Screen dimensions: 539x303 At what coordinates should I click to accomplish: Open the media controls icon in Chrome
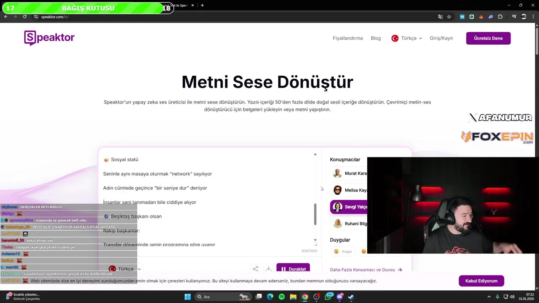[x=514, y=17]
